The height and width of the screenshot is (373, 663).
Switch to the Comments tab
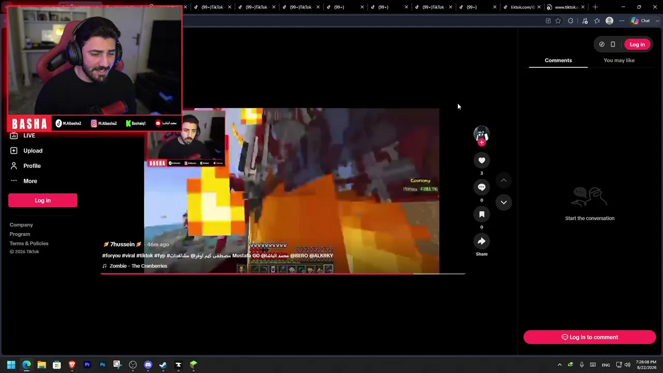pyautogui.click(x=558, y=61)
